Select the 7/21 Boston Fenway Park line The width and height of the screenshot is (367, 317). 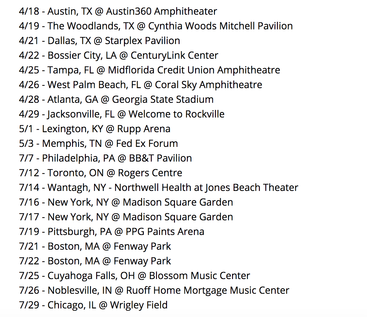[95, 246]
